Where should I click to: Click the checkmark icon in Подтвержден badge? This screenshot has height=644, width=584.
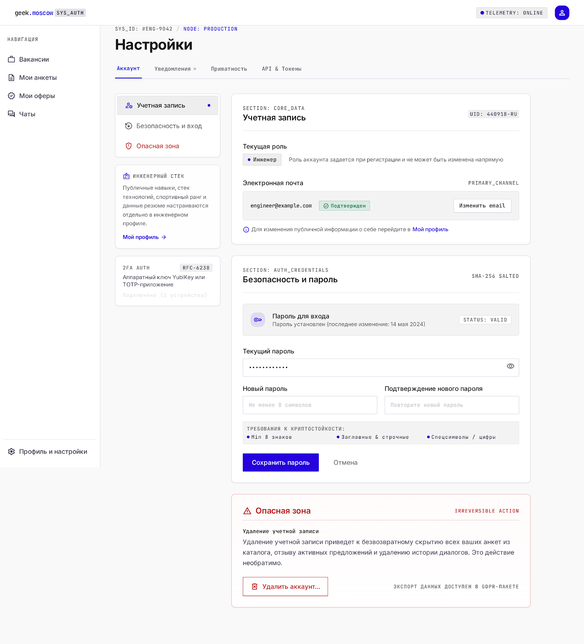[x=326, y=206]
